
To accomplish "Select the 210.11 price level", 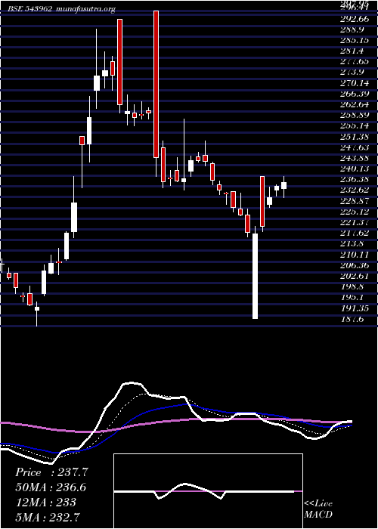I will click(355, 255).
